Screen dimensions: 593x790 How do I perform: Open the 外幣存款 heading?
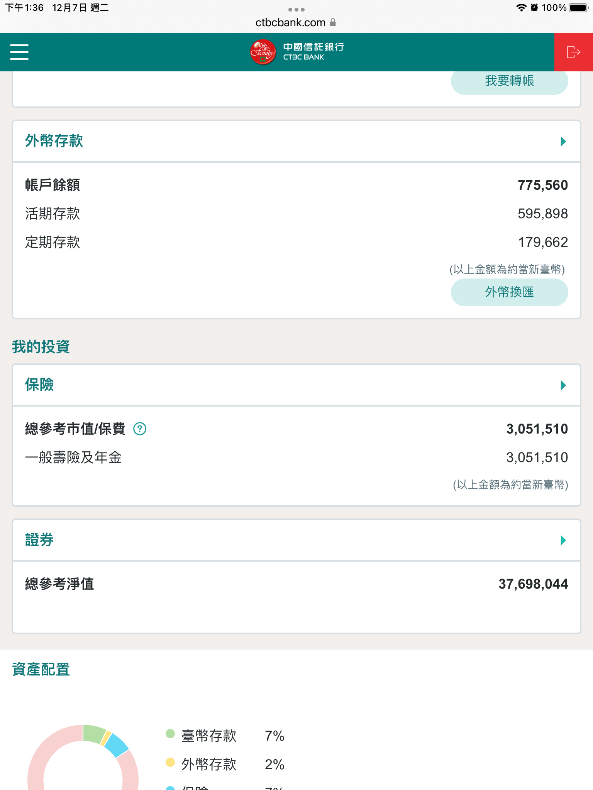[x=54, y=141]
